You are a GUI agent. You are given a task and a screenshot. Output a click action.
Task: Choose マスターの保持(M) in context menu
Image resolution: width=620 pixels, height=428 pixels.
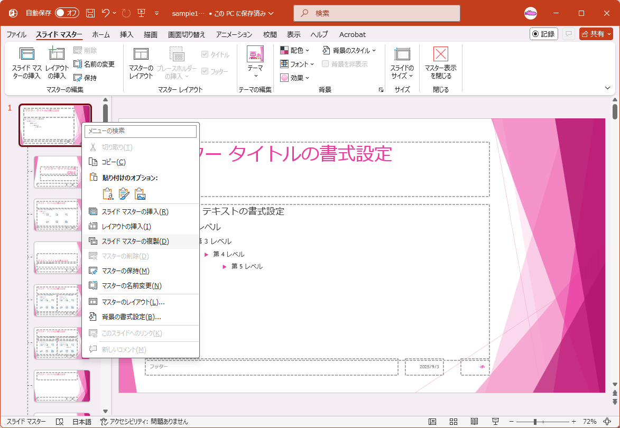coord(141,271)
